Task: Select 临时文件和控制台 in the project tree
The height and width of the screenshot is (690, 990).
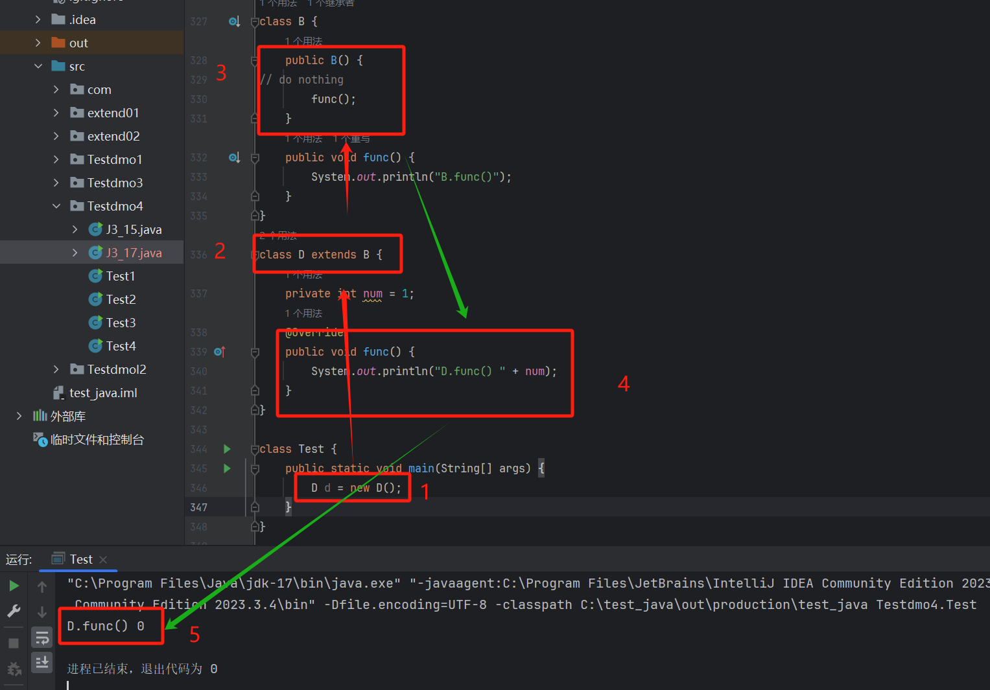Action: click(x=97, y=439)
